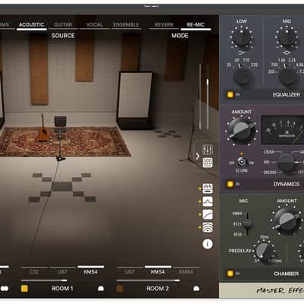Viewport: 304px width, 304px height.
Task: Click the EQUALIZER section label
Action: pos(287,95)
